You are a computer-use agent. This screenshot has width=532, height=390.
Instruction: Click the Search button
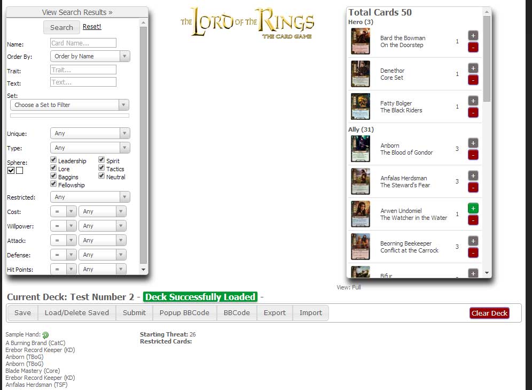[x=61, y=27]
